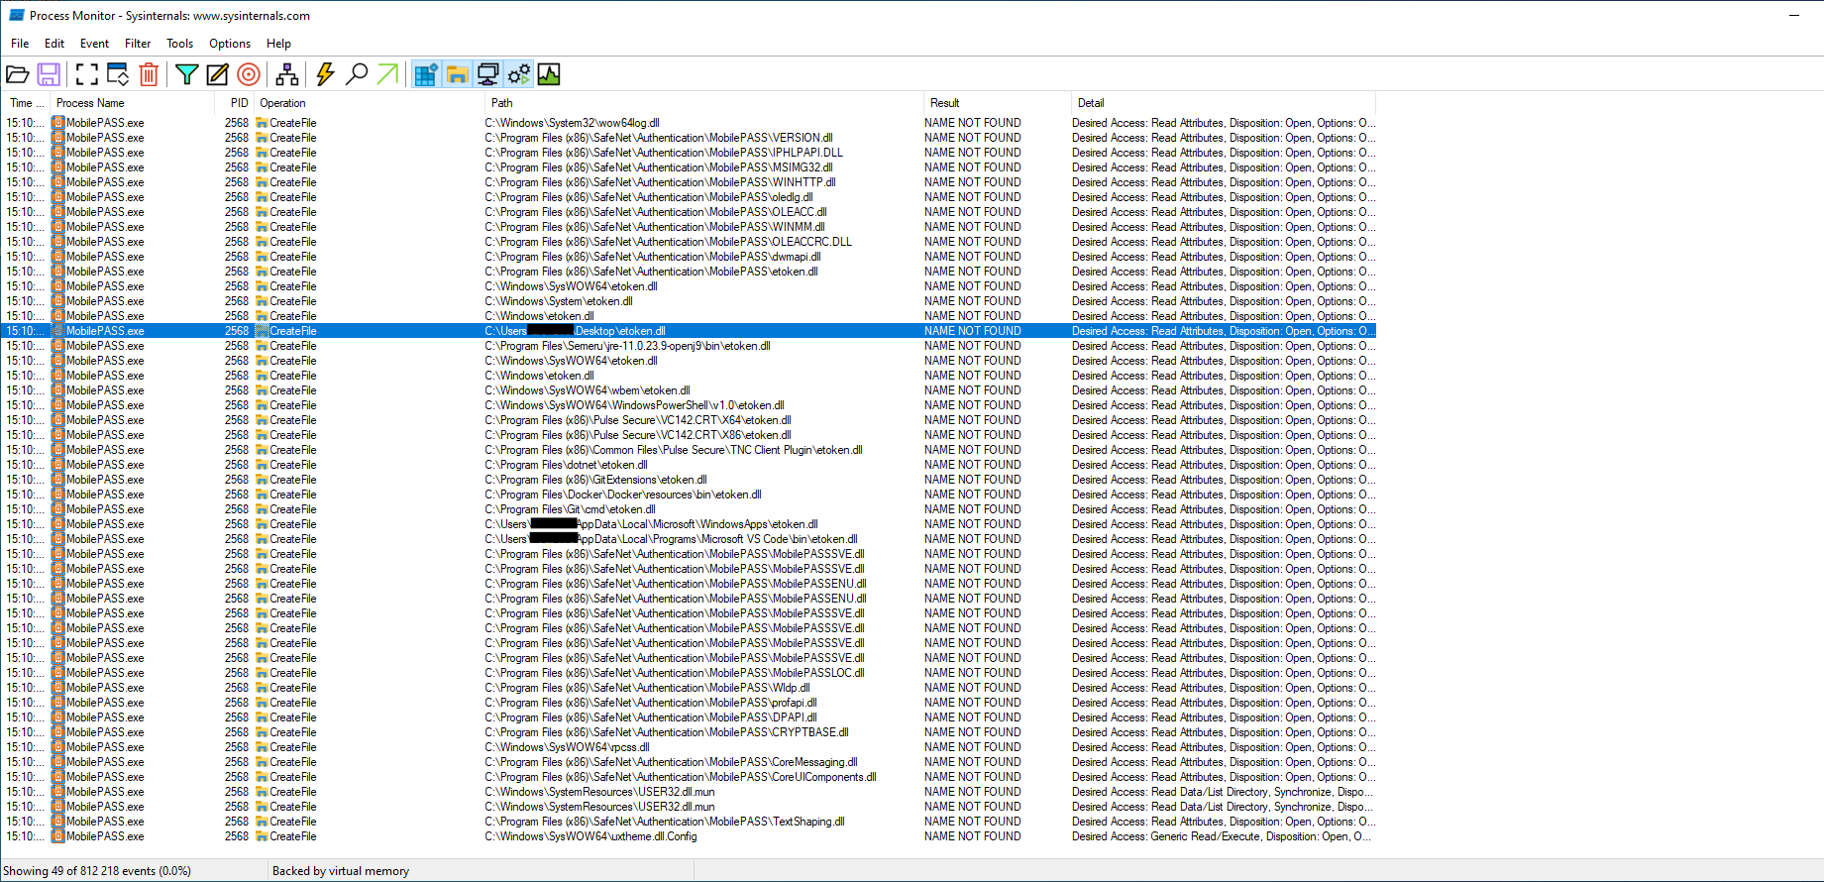
Task: Select the Wldp.dll path row
Action: [x=690, y=688]
